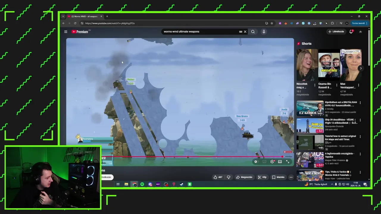Open YouTube notifications bell
This screenshot has width=381, height=214.
coord(351,32)
